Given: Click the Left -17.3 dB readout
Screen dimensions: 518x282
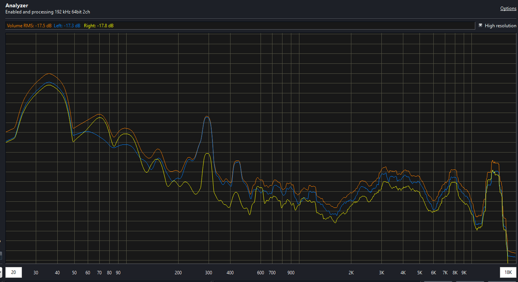Looking at the screenshot, I should click(67, 26).
